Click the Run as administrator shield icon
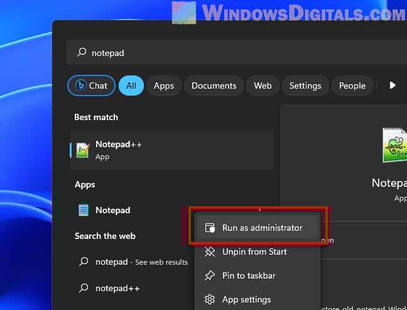The image size is (407, 310). (x=210, y=228)
